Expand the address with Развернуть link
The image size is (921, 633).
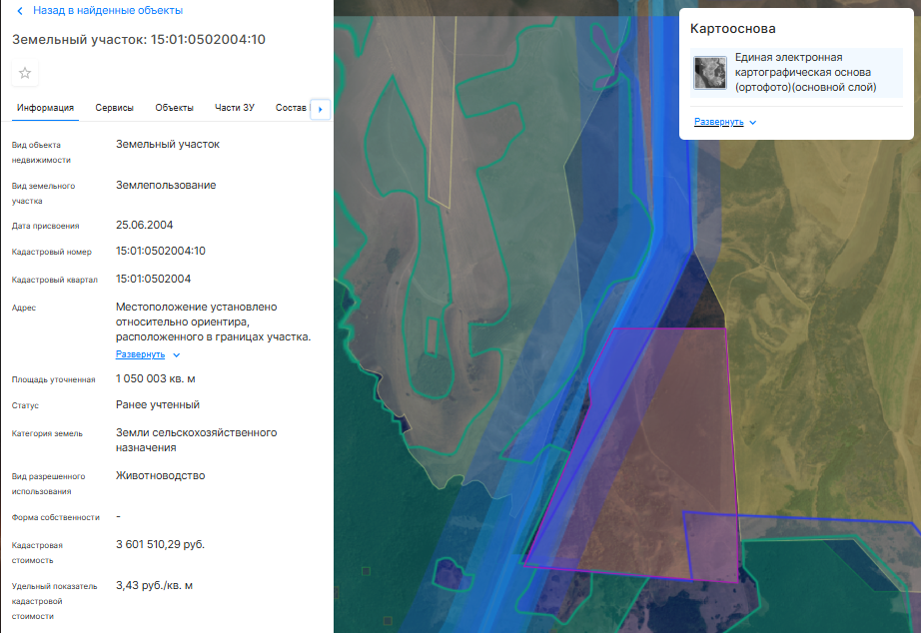141,354
